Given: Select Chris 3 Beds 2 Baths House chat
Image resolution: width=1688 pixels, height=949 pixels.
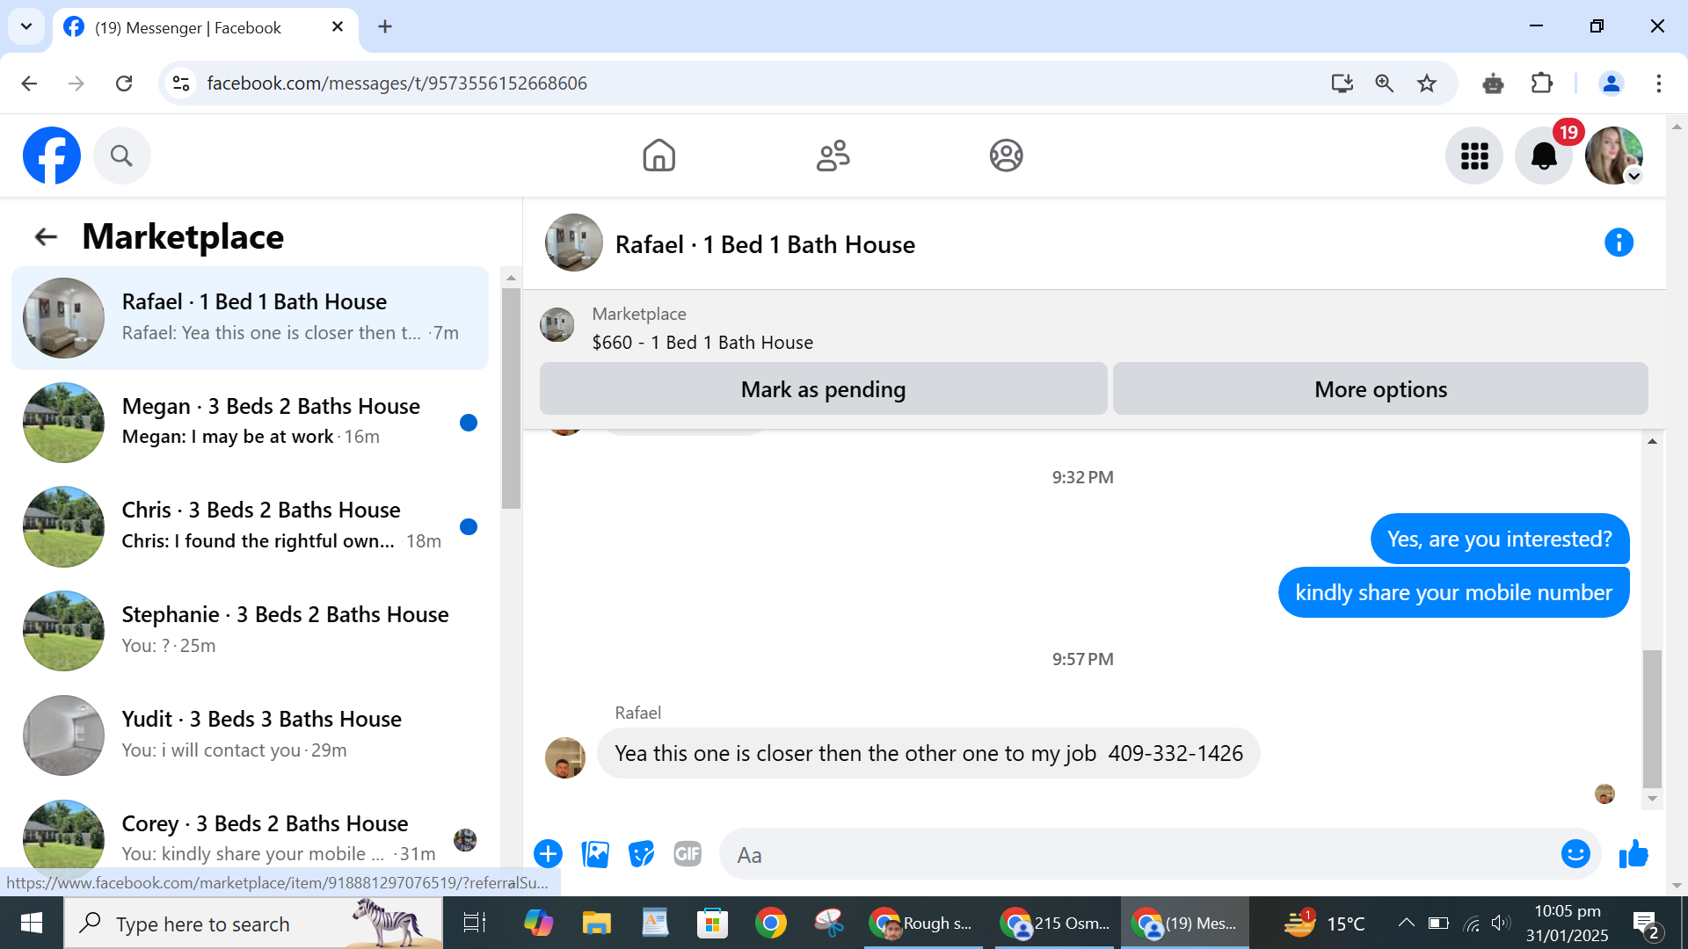Looking at the screenshot, I should (x=251, y=526).
